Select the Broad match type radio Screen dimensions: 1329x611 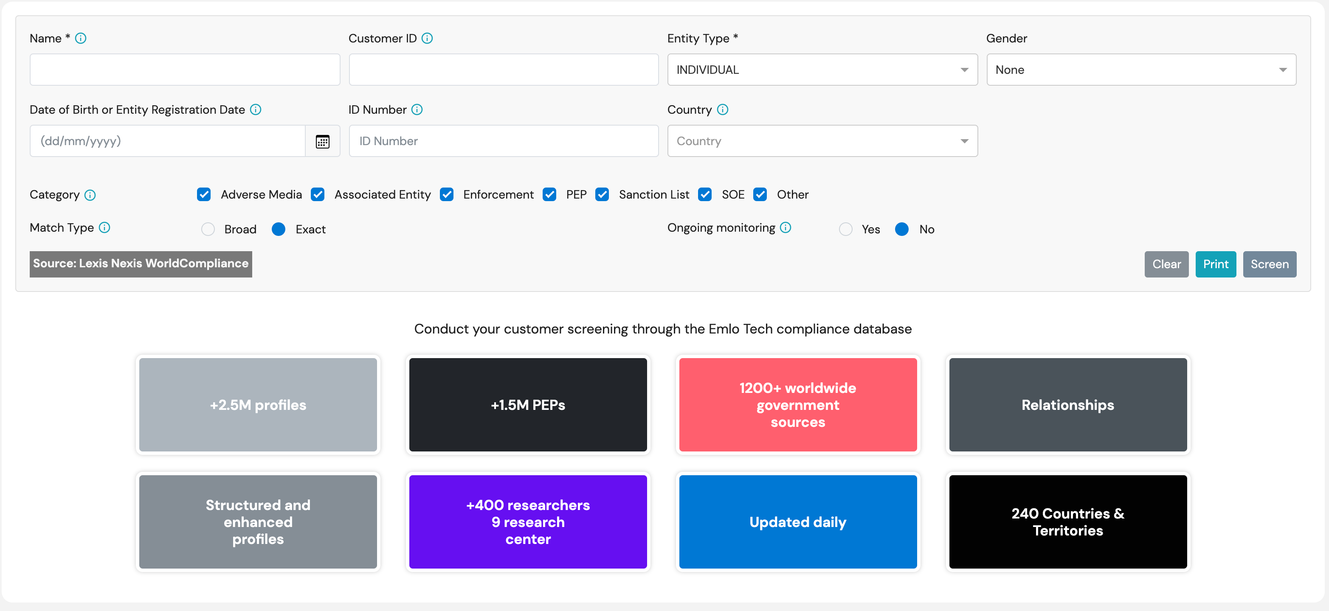208,229
